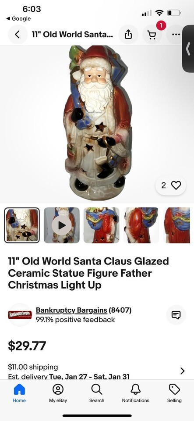Select first Santa front thumbnail
The image size is (194, 421).
pos(22,225)
